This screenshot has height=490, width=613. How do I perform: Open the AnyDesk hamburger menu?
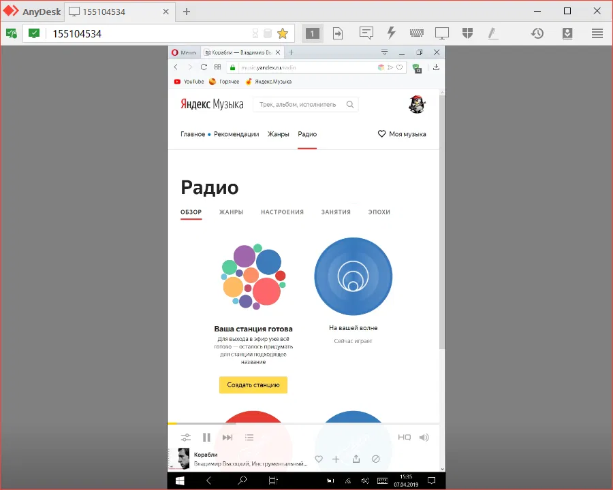[597, 33]
